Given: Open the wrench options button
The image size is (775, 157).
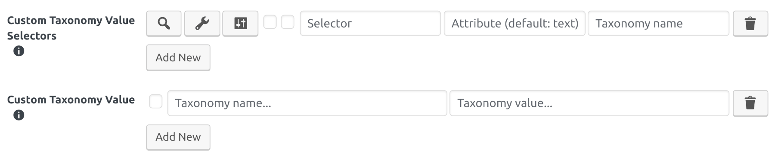Looking at the screenshot, I should (202, 24).
